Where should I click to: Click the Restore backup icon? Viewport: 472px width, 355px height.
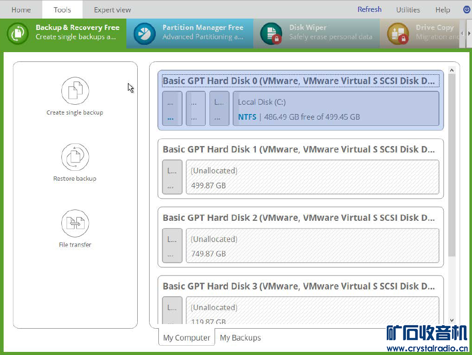tap(75, 157)
